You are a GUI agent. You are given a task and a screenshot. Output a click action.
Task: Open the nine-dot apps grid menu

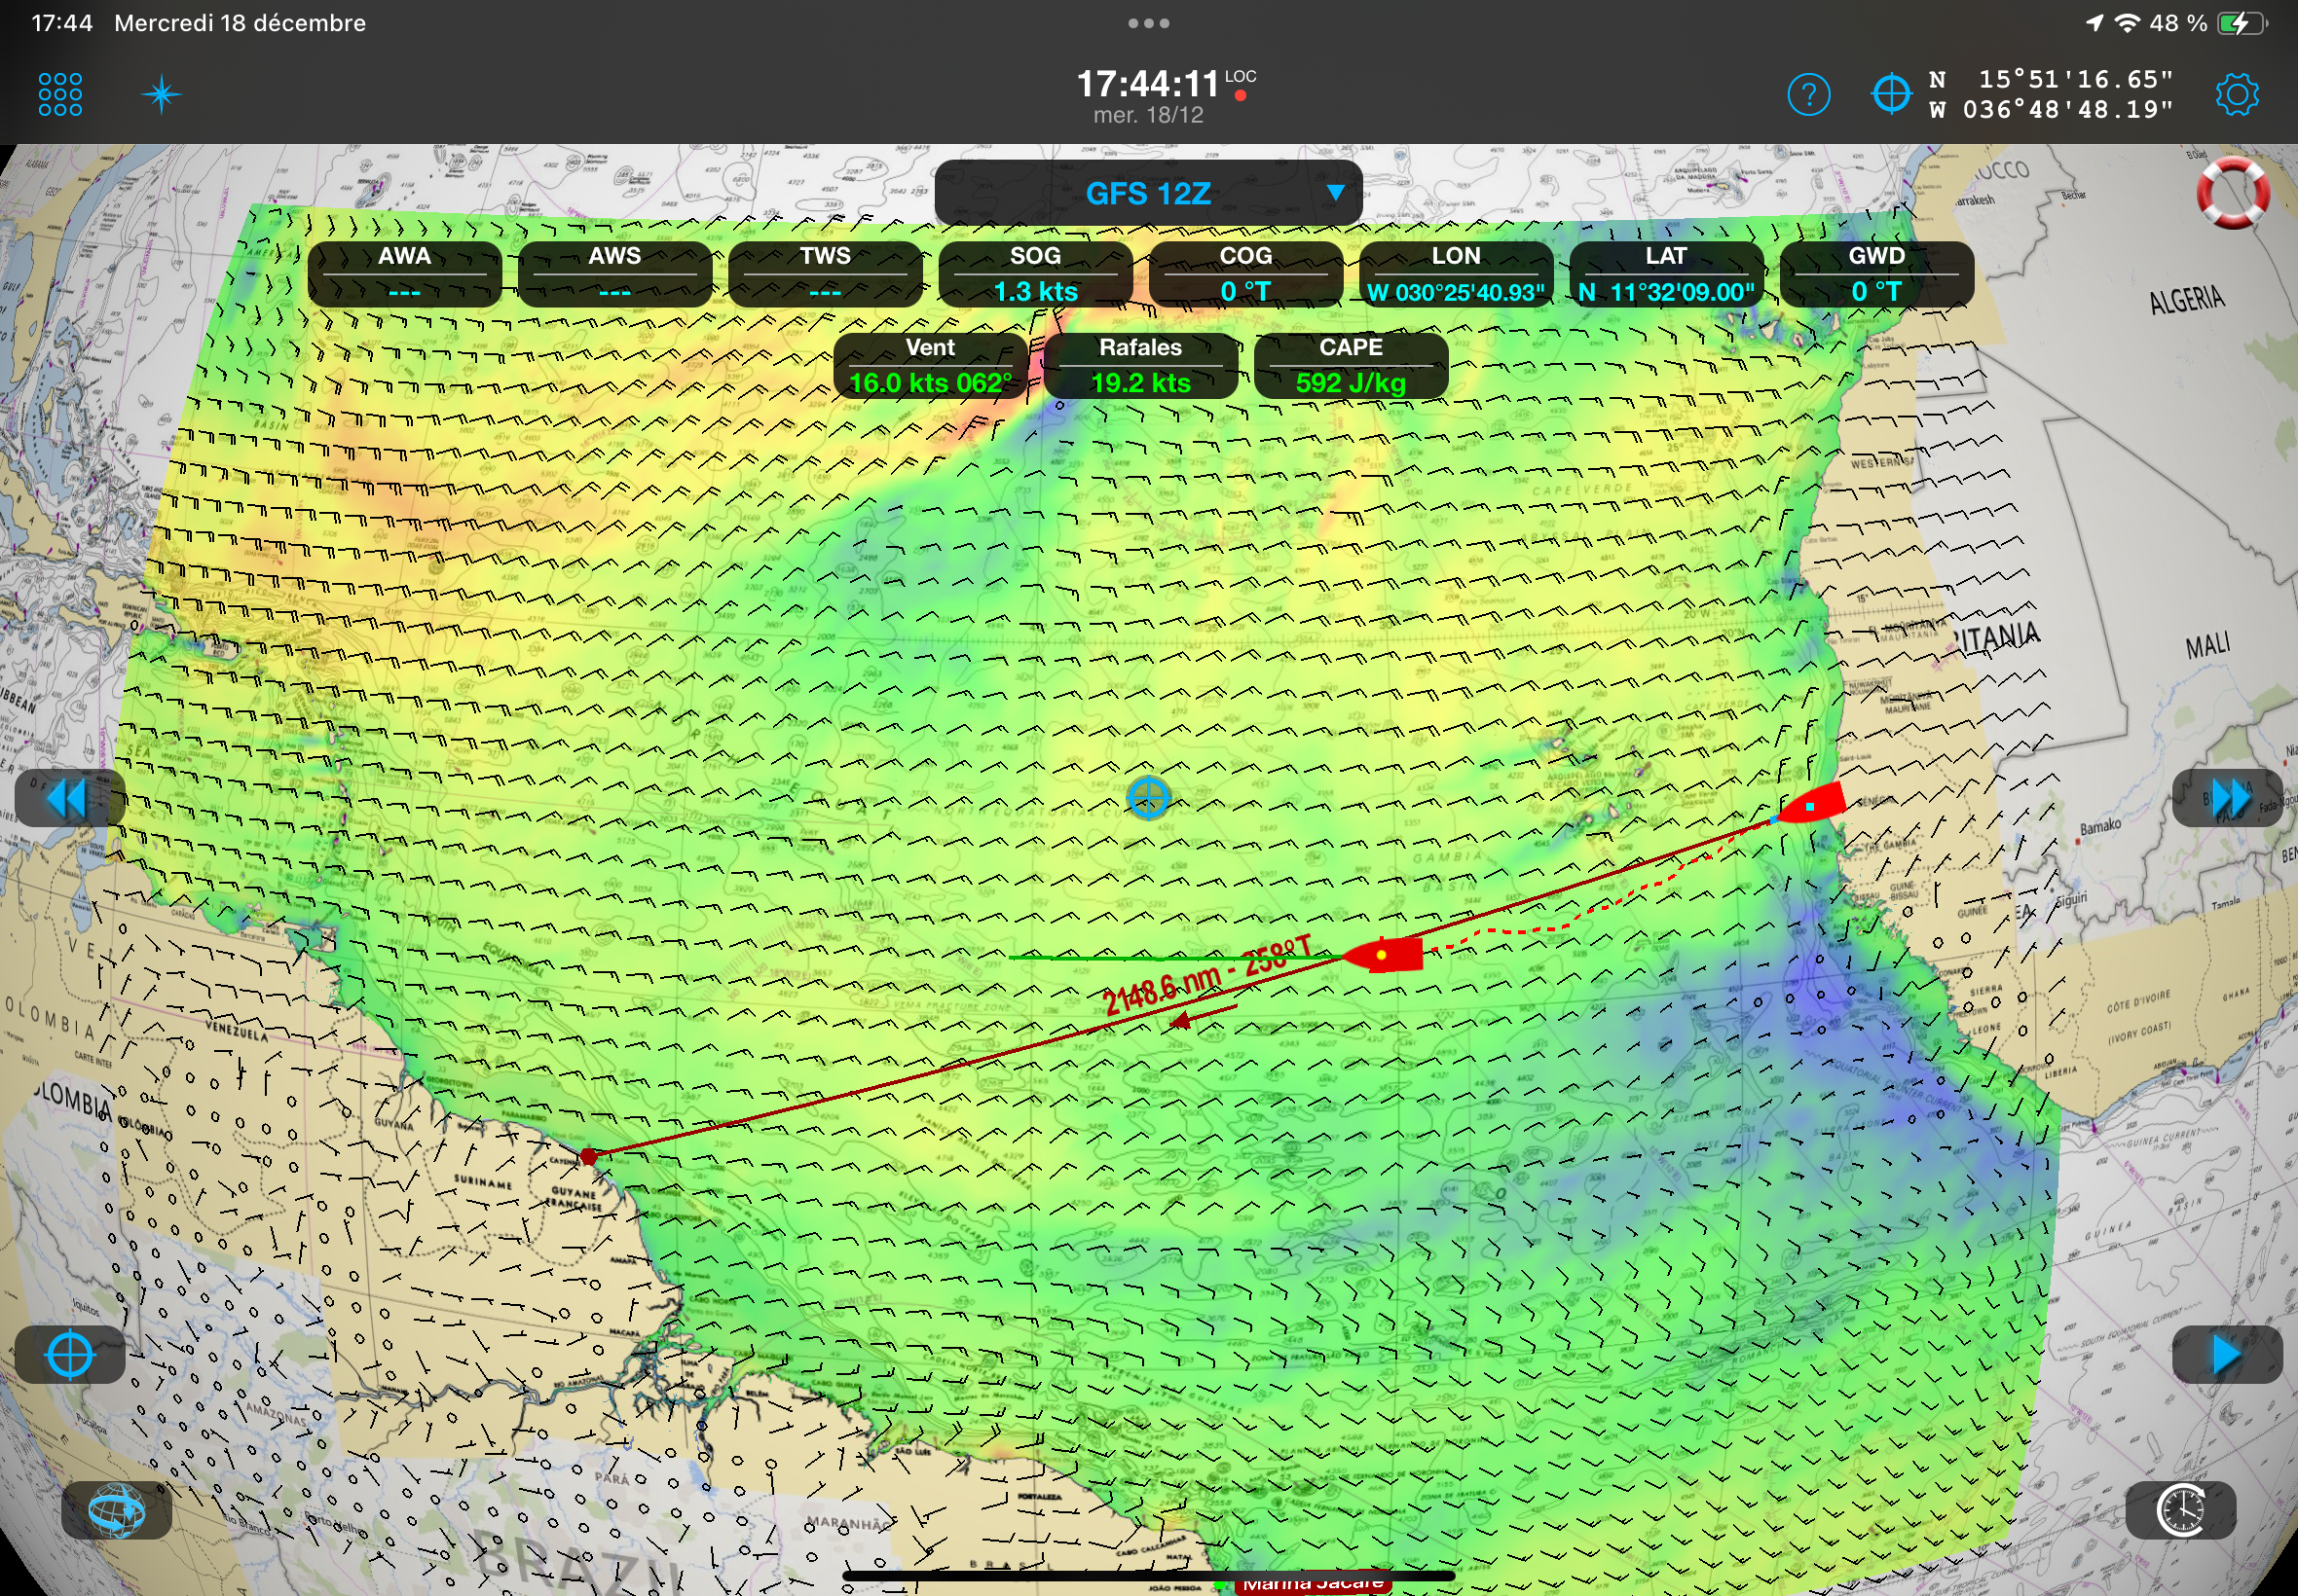click(60, 95)
